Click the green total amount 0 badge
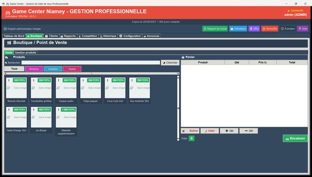The height and width of the screenshot is (177, 312). [x=192, y=138]
